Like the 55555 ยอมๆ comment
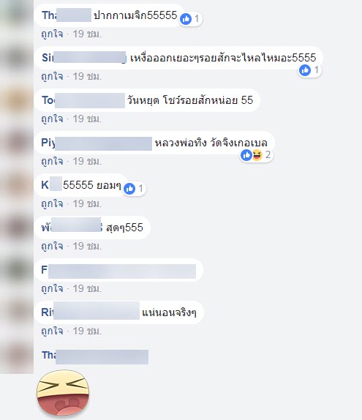The width and height of the screenshot is (362, 420). [52, 204]
